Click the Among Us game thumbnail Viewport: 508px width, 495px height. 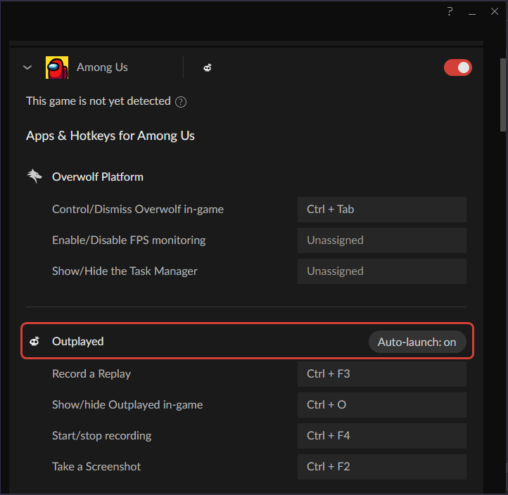tap(57, 67)
